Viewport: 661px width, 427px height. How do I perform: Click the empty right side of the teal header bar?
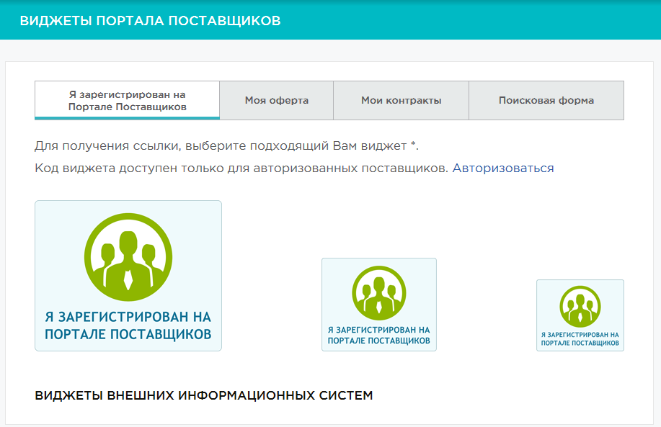pyautogui.click(x=505, y=20)
